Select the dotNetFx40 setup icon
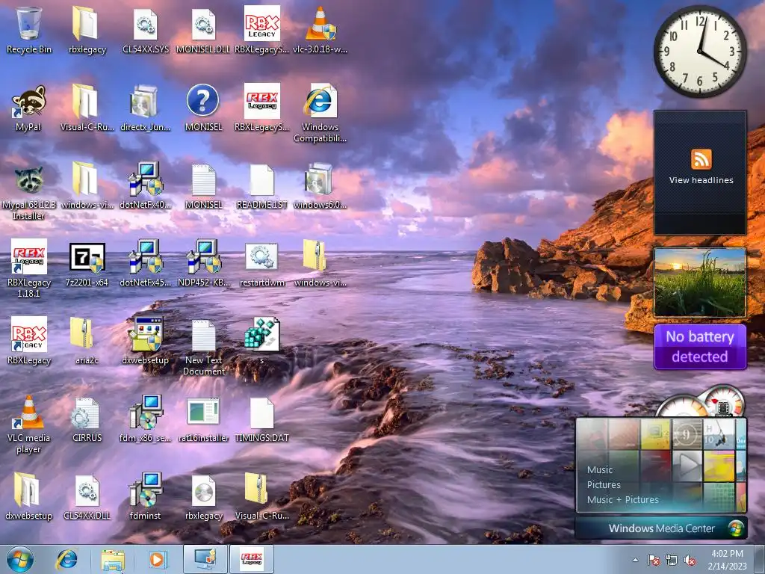The image size is (765, 574). click(x=146, y=185)
